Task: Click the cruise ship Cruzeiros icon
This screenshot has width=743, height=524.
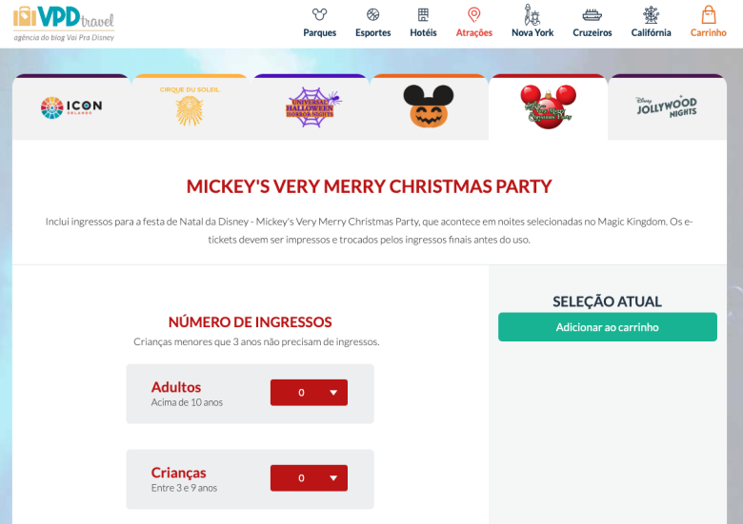Action: (x=592, y=15)
